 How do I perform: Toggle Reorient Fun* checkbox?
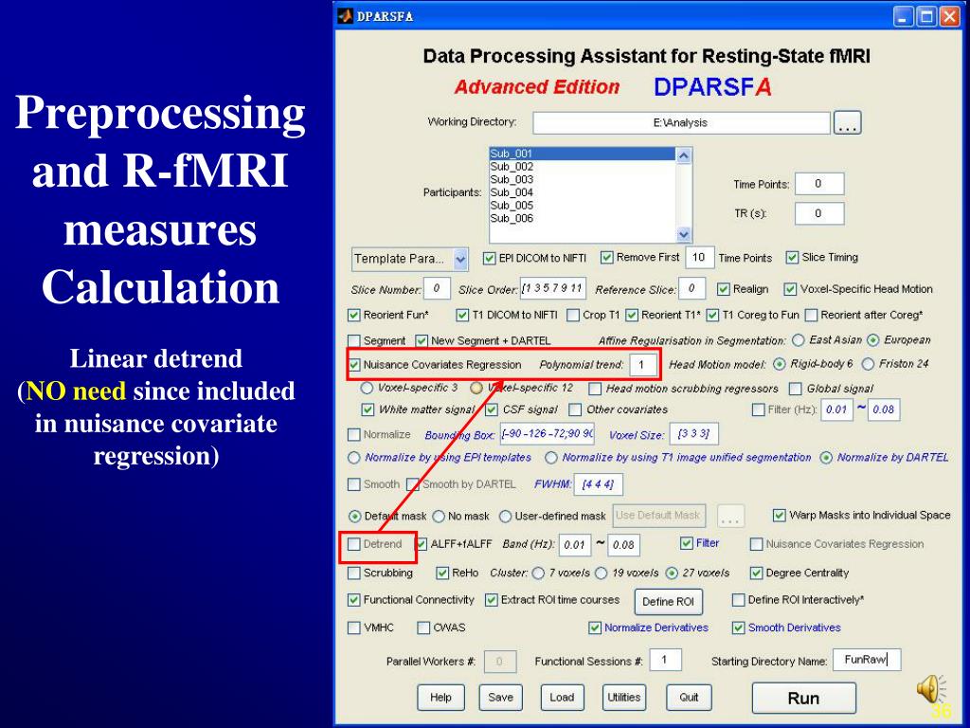[x=354, y=315]
